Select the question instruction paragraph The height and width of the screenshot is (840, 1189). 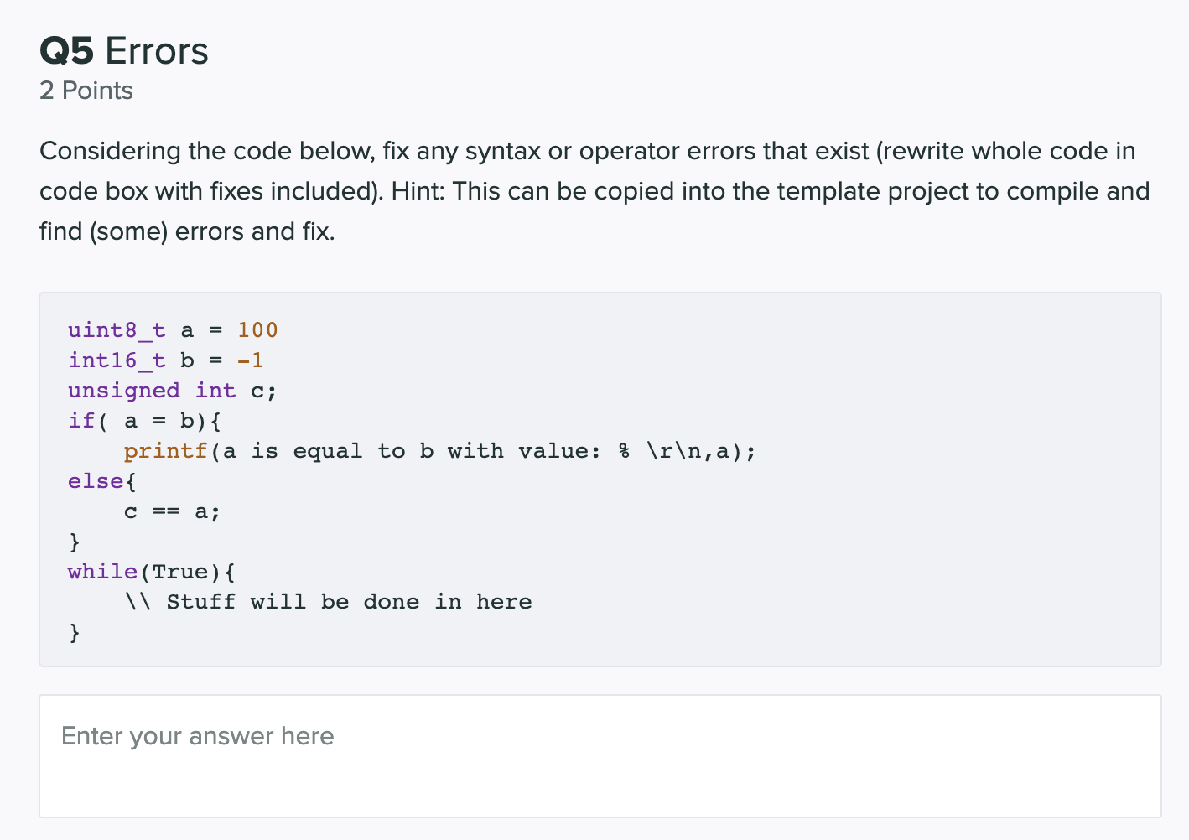[x=587, y=190]
